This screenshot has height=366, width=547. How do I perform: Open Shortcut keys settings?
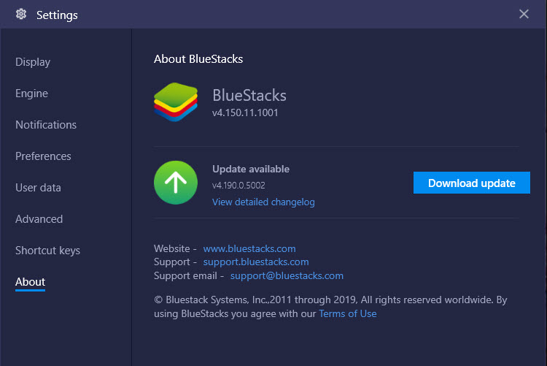[48, 251]
